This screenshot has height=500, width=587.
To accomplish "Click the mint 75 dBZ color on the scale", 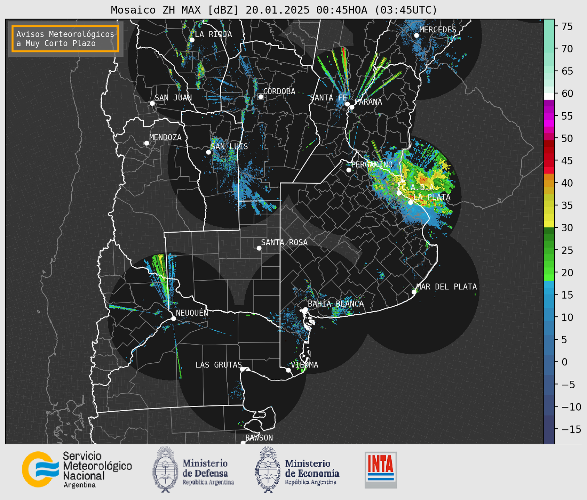I will point(549,26).
